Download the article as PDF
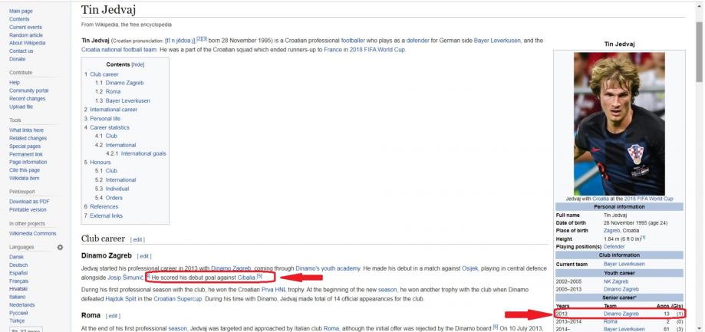The width and height of the screenshot is (705, 332). click(x=29, y=202)
